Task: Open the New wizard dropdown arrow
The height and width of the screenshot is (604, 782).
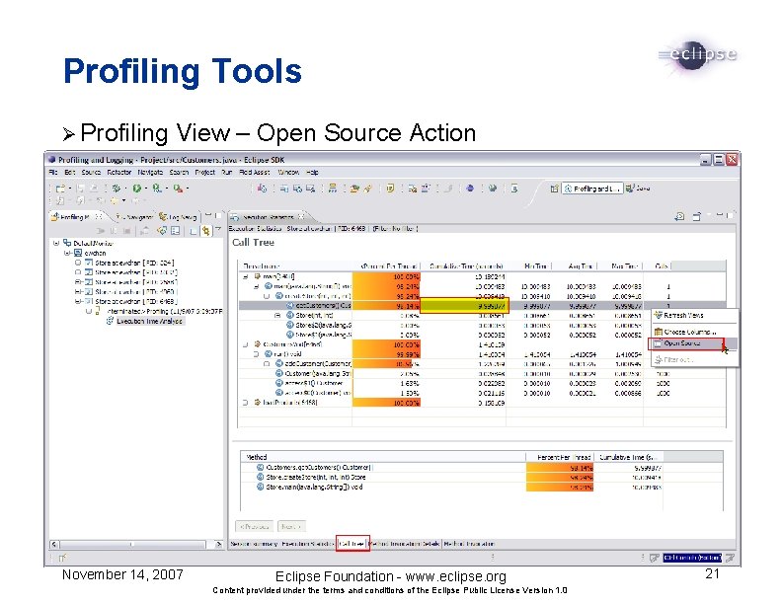Action: pyautogui.click(x=70, y=189)
